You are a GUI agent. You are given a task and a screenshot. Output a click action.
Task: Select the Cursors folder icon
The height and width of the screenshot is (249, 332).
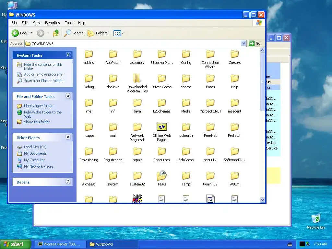[235, 54]
